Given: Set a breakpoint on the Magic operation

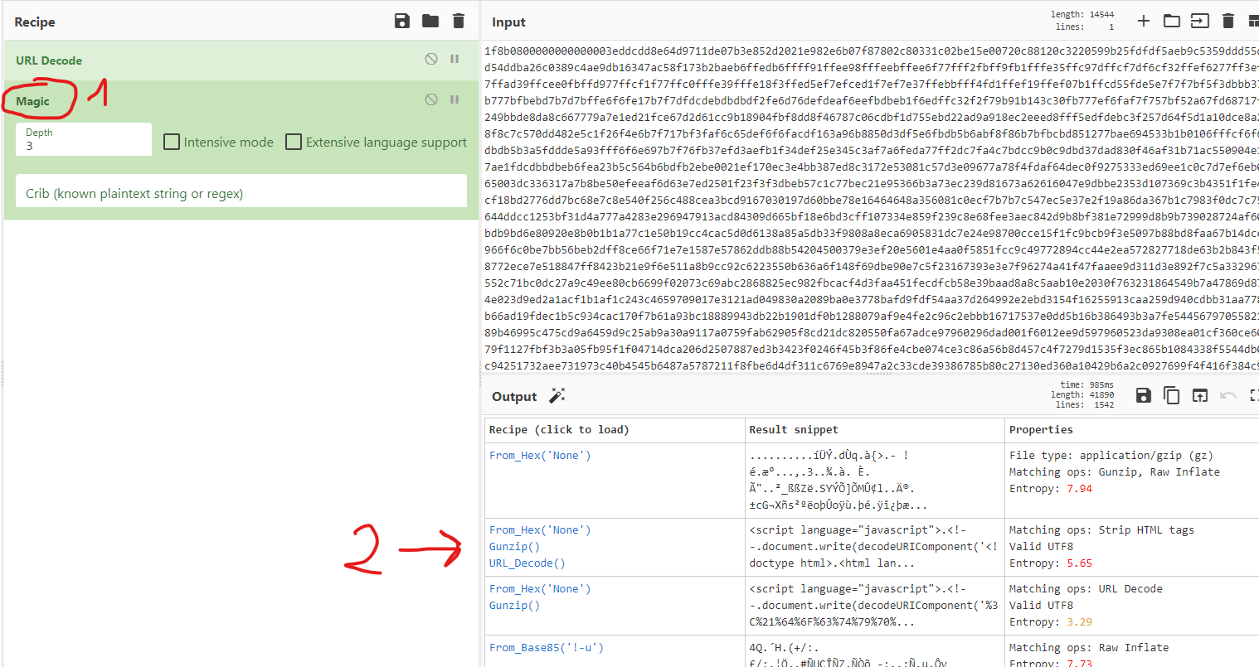Looking at the screenshot, I should click(454, 99).
